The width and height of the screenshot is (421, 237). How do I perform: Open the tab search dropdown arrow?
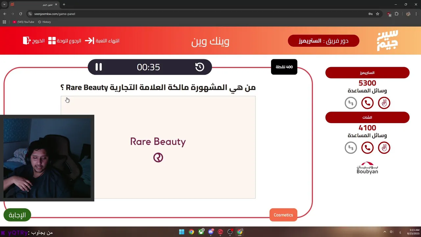click(x=4, y=5)
